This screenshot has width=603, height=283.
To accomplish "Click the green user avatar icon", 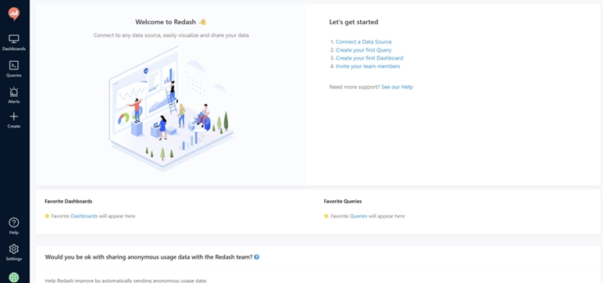I will (x=14, y=278).
